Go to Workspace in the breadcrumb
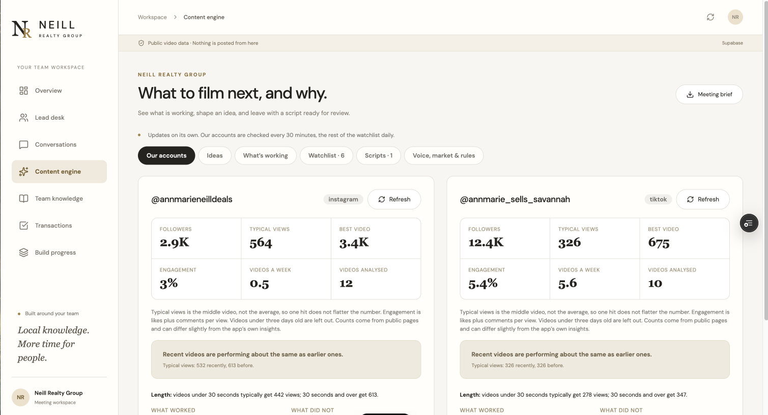Screen dimensions: 768x415 tap(152, 17)
